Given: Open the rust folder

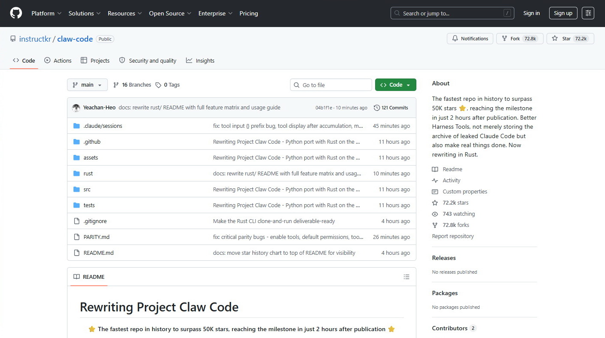Looking at the screenshot, I should point(88,174).
